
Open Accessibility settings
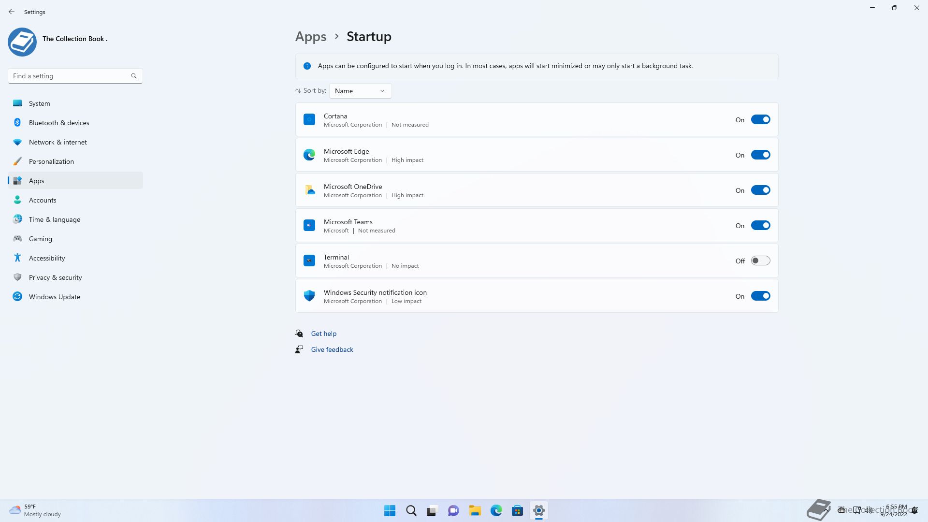coord(75,258)
